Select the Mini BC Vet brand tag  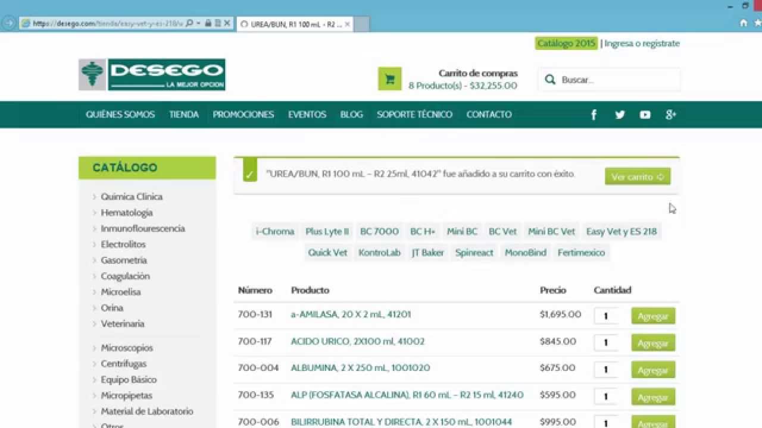point(552,231)
